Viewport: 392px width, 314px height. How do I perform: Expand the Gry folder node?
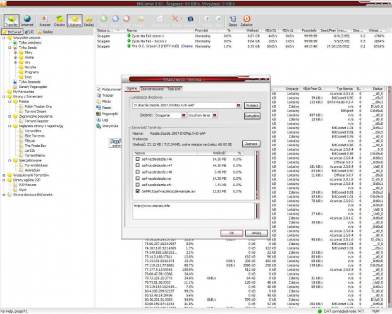tap(15, 62)
